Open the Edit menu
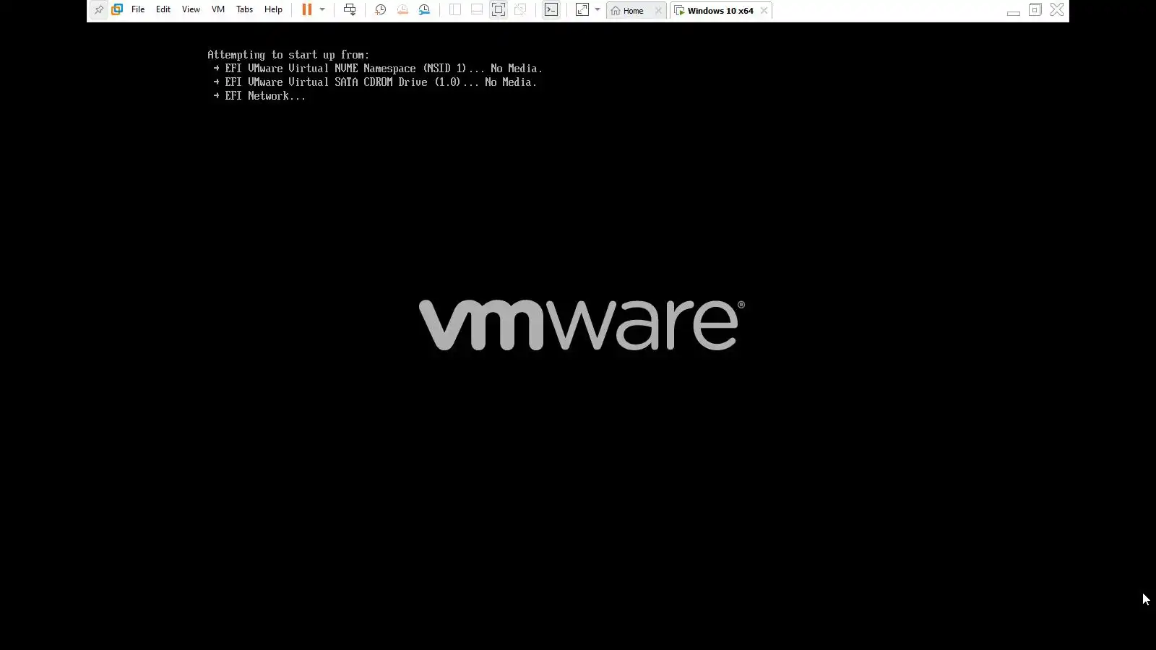 coord(163,10)
